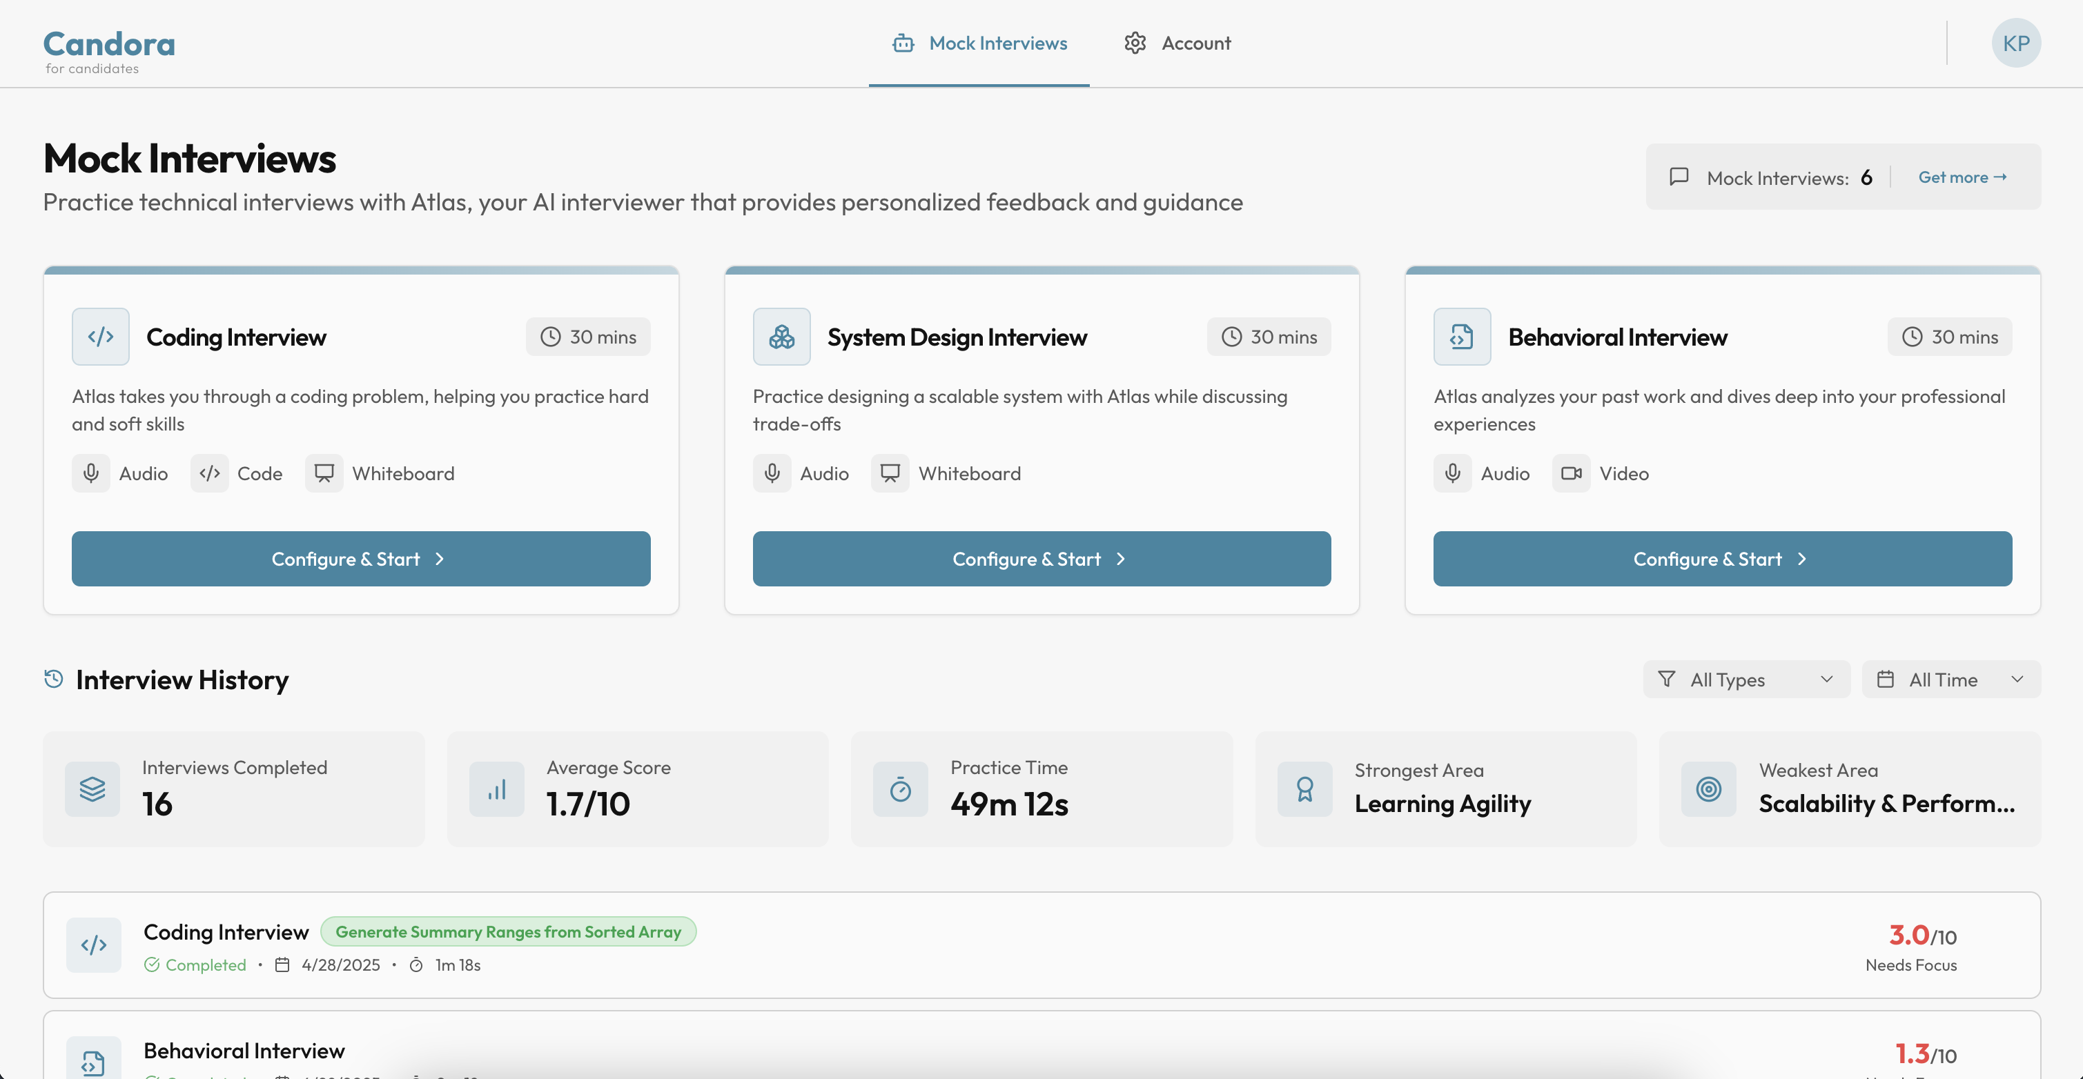Viewport: 2083px width, 1079px height.
Task: Click the Strongest Area award ribbon icon
Action: (1304, 789)
